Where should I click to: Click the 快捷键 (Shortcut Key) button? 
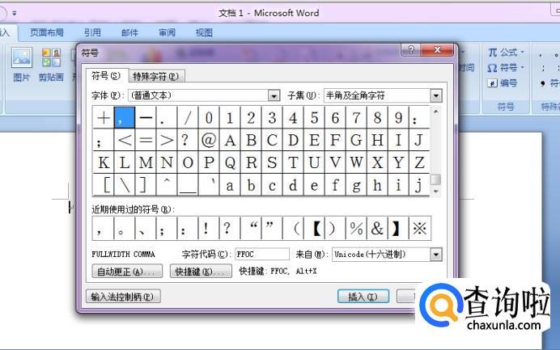201,271
